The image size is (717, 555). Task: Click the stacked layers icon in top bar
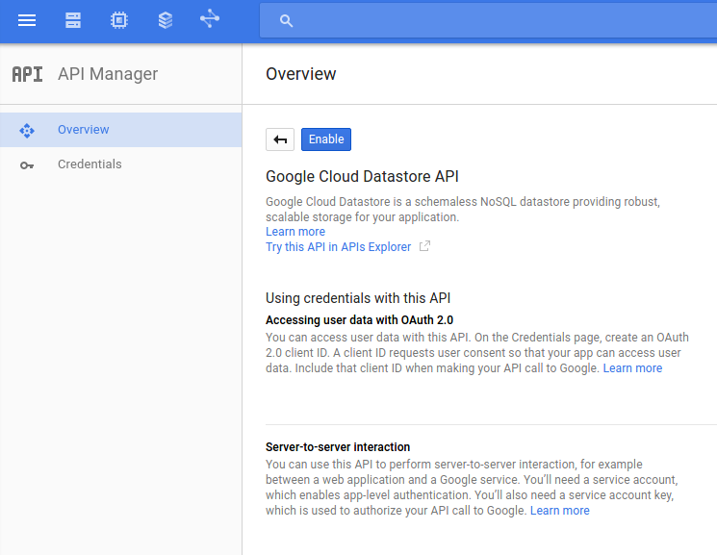tap(166, 20)
